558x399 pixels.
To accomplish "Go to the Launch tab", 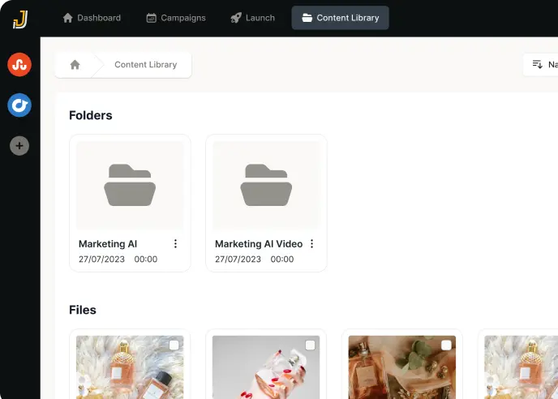I will pos(253,18).
